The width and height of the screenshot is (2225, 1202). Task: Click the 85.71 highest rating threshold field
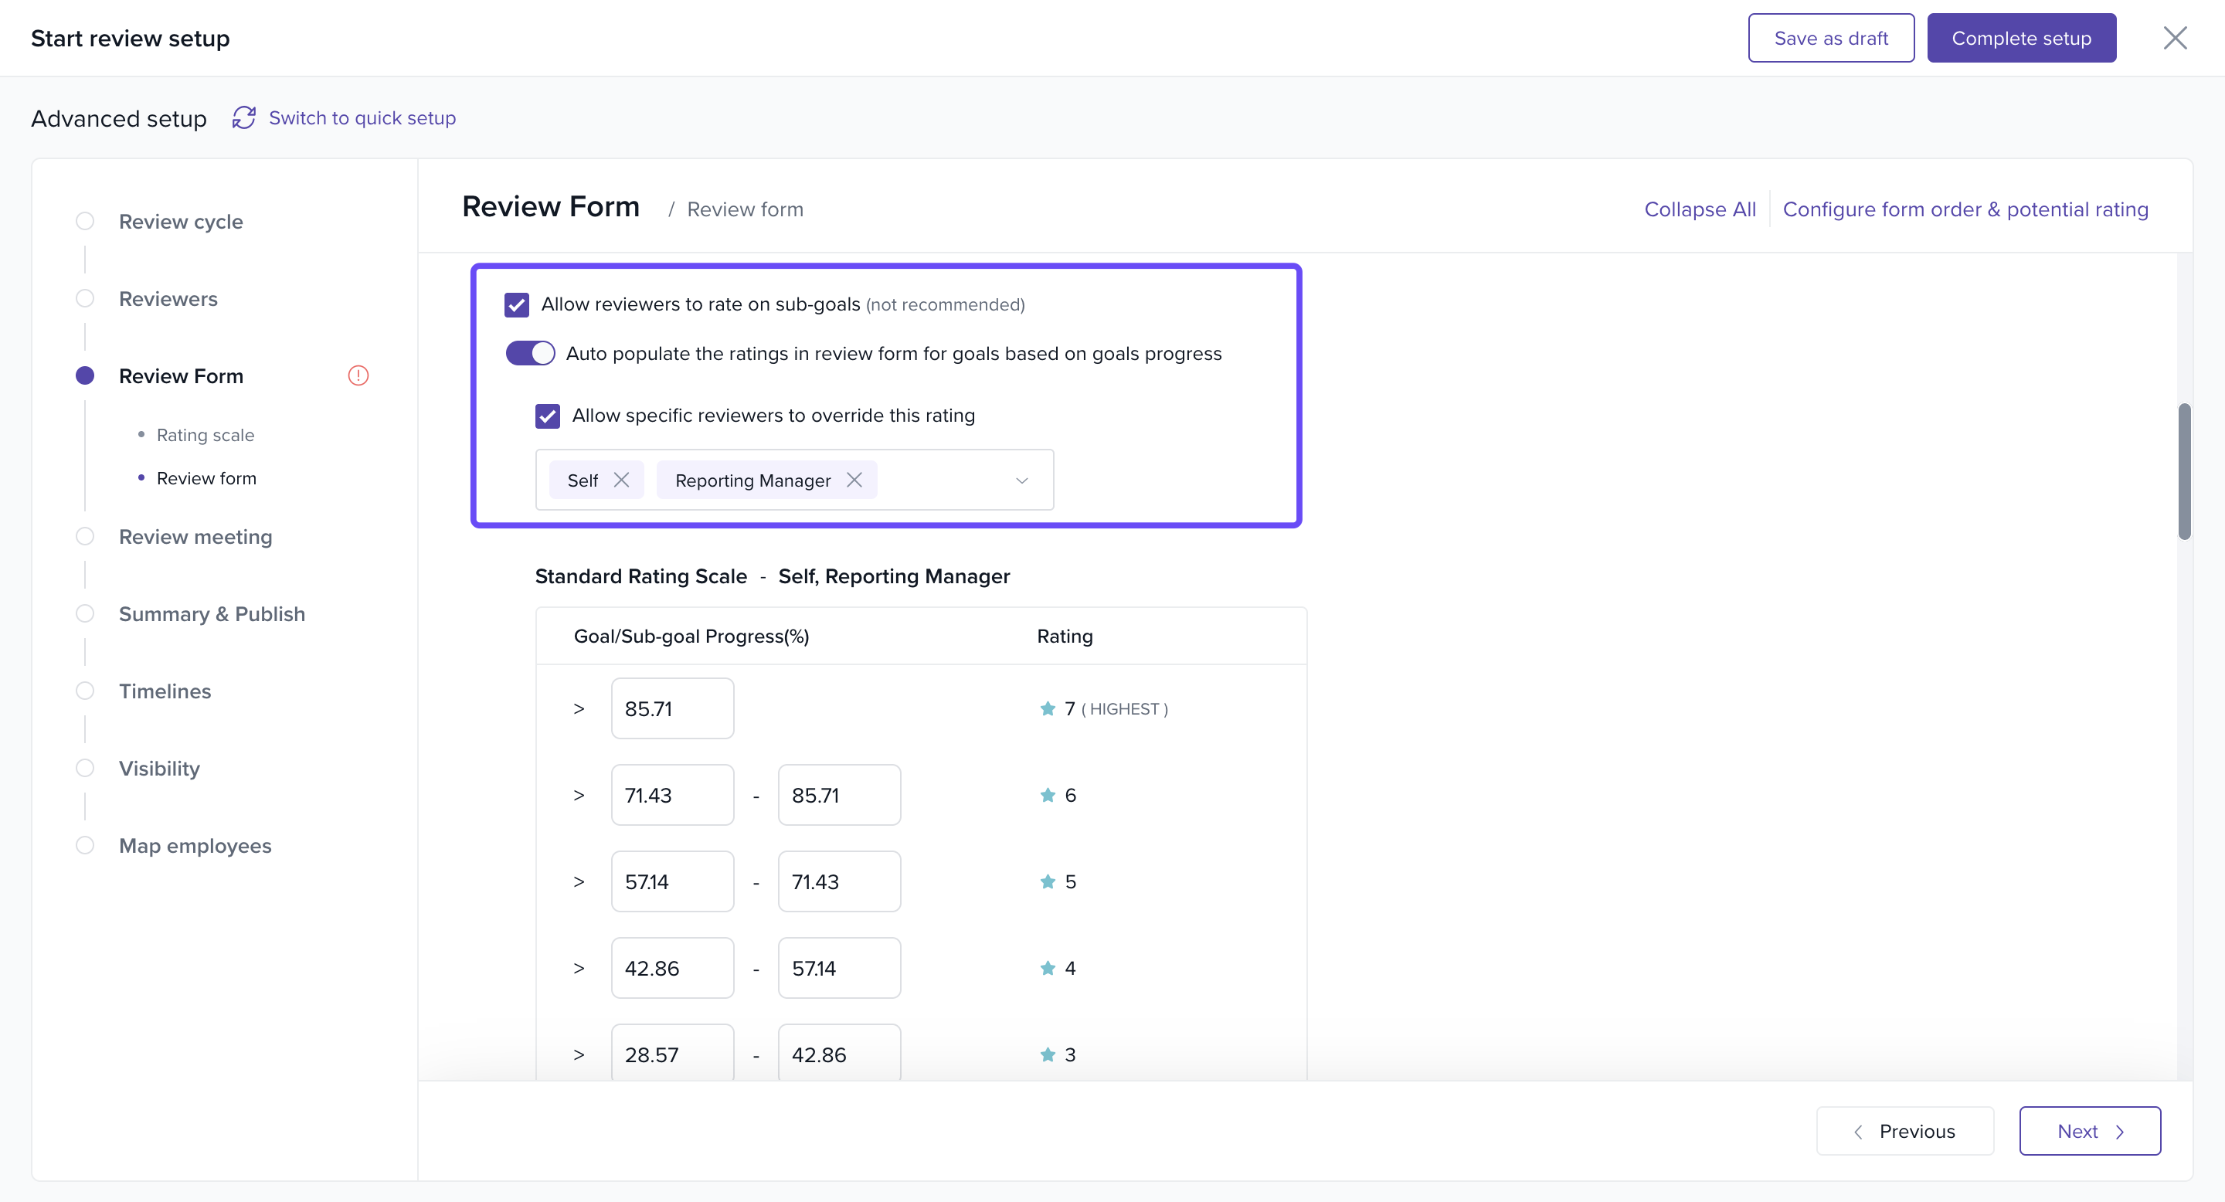pos(672,709)
